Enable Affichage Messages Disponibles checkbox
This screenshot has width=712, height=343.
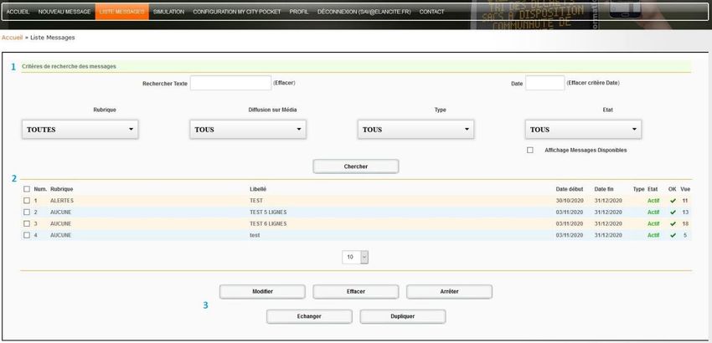(x=529, y=151)
